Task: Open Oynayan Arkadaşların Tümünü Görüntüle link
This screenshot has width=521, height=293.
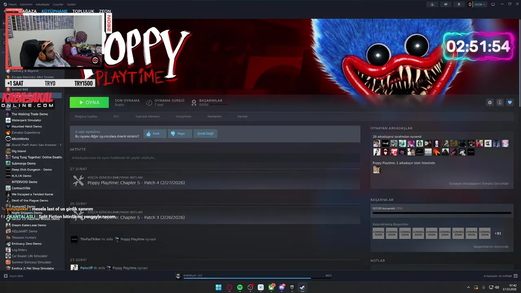Action: click(479, 184)
